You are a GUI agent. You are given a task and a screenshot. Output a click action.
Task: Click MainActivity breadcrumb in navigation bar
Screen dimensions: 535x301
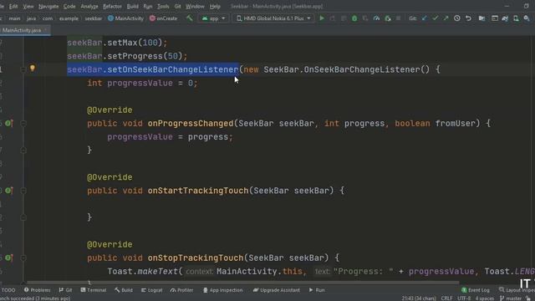126,18
